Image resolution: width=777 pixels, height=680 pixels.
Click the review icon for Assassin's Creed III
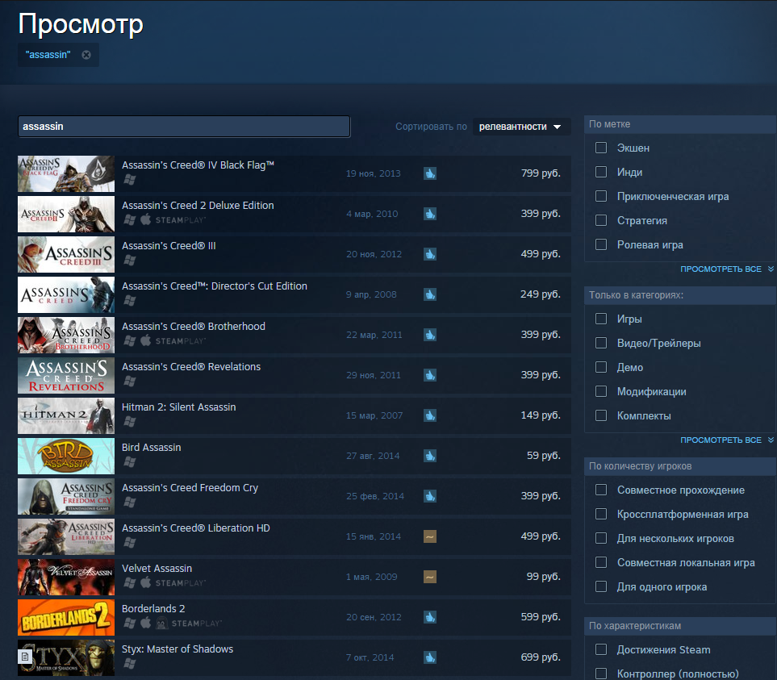[429, 254]
